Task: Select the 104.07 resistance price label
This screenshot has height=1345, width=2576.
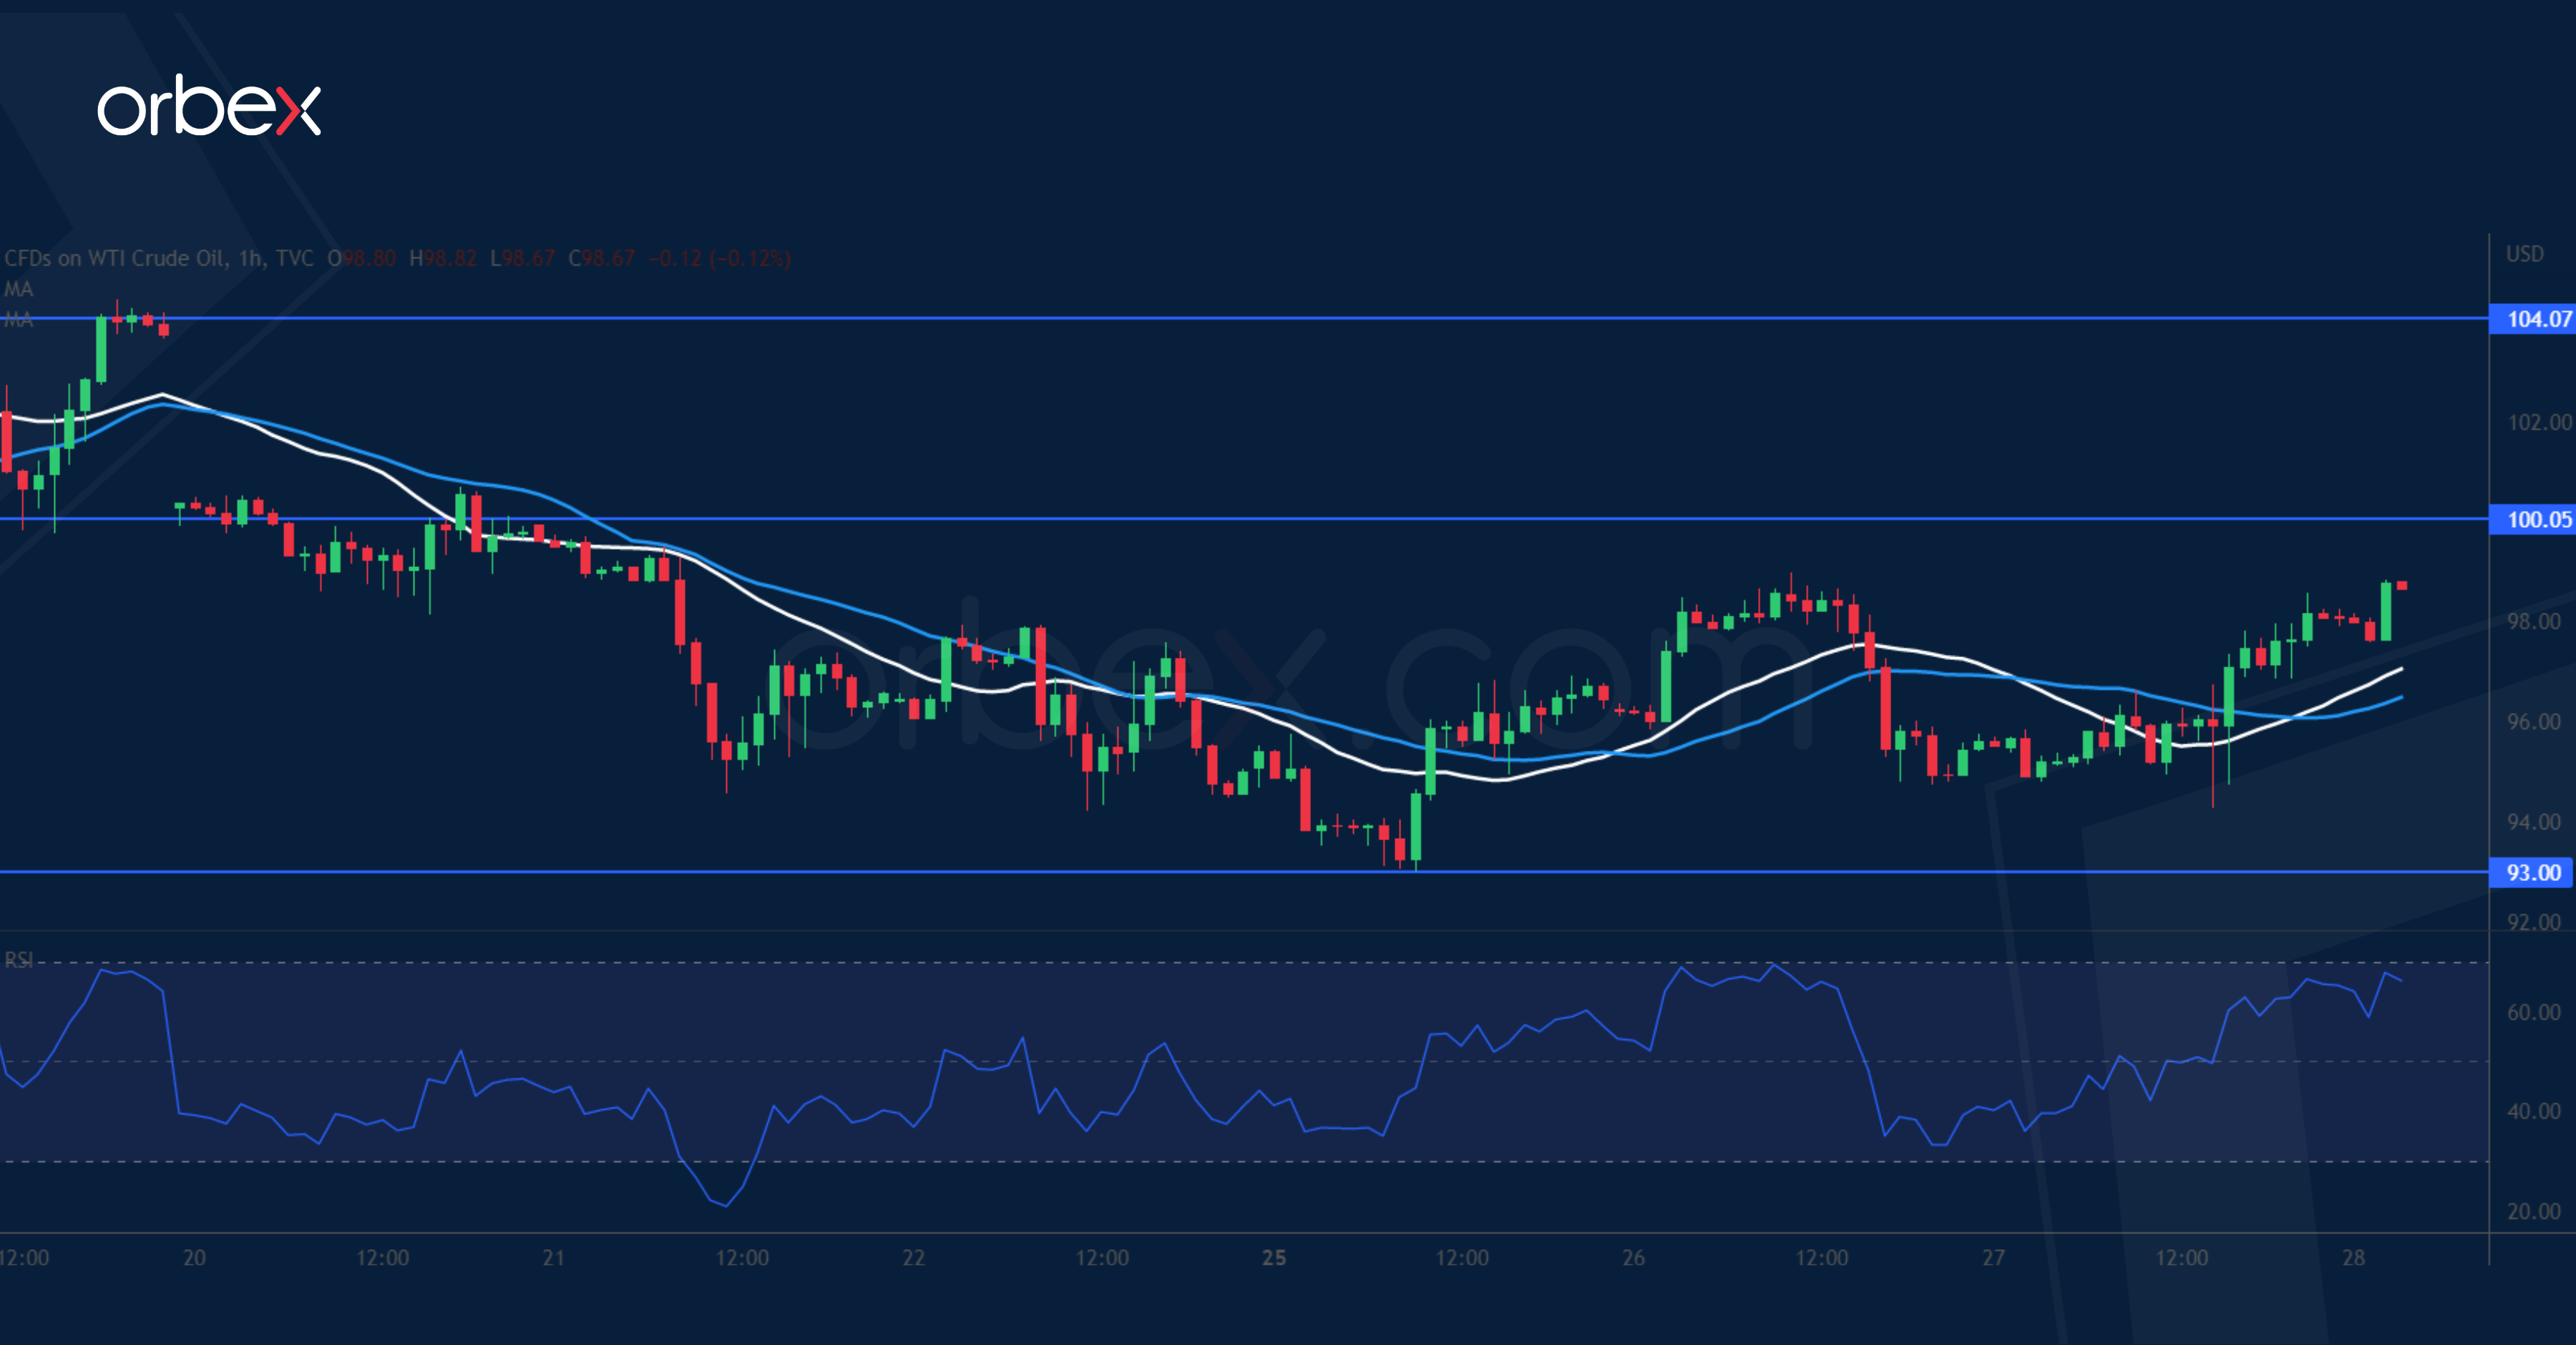Action: 2532,319
